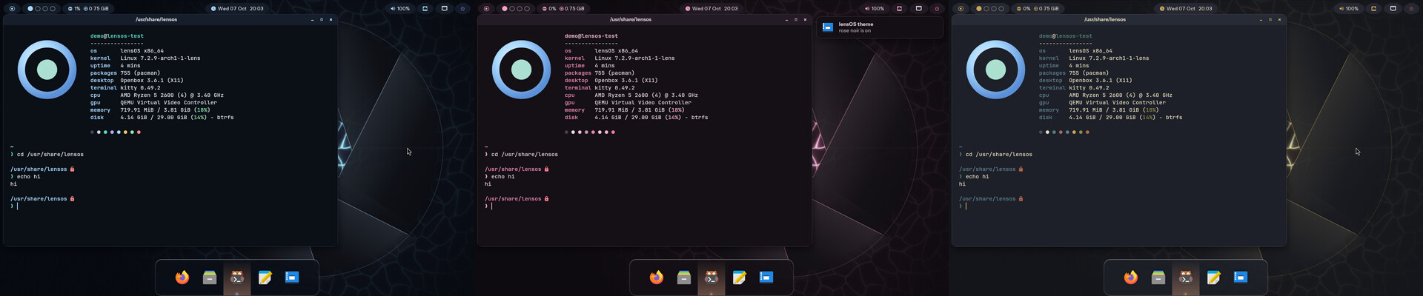1423x296 pixels.
Task: Open Firefox in the blue-themed desktop dock
Action: pyautogui.click(x=182, y=277)
